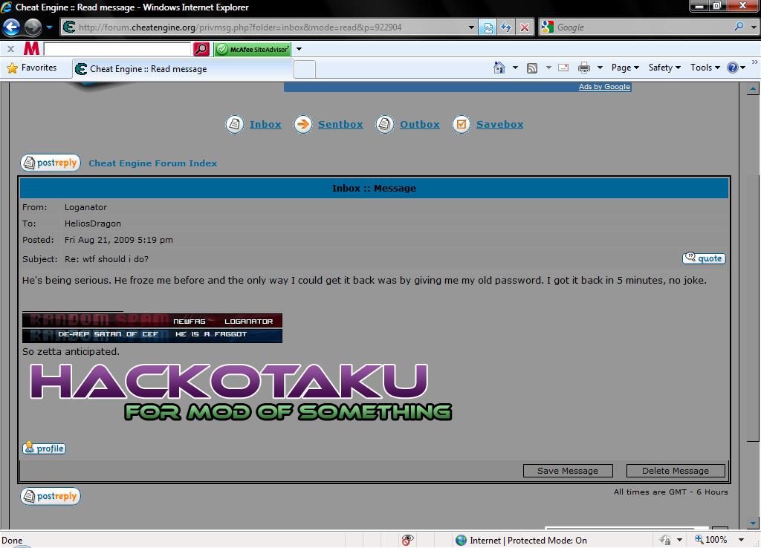Switch to the Cheat Engine Read message tab

[x=149, y=69]
